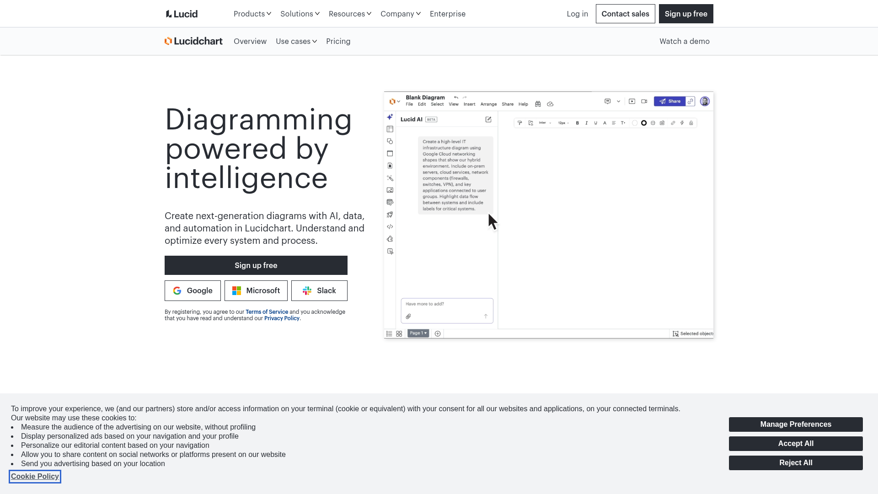The image size is (878, 494).
Task: Click Sign up free in top header
Action: (686, 14)
